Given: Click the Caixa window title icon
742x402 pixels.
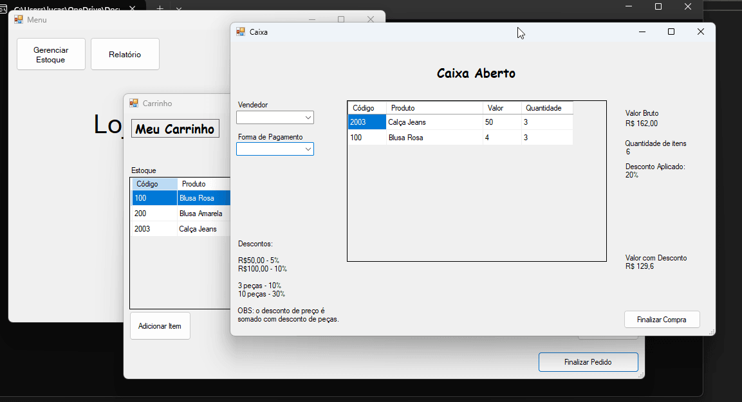Looking at the screenshot, I should (241, 32).
